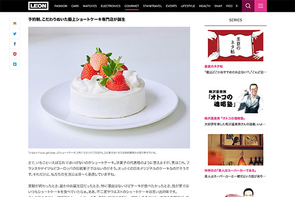Screen dimensions: 295x197
Task: Bookmark the article with the sidebar bookmark icon
Action: pyautogui.click(x=15, y=23)
